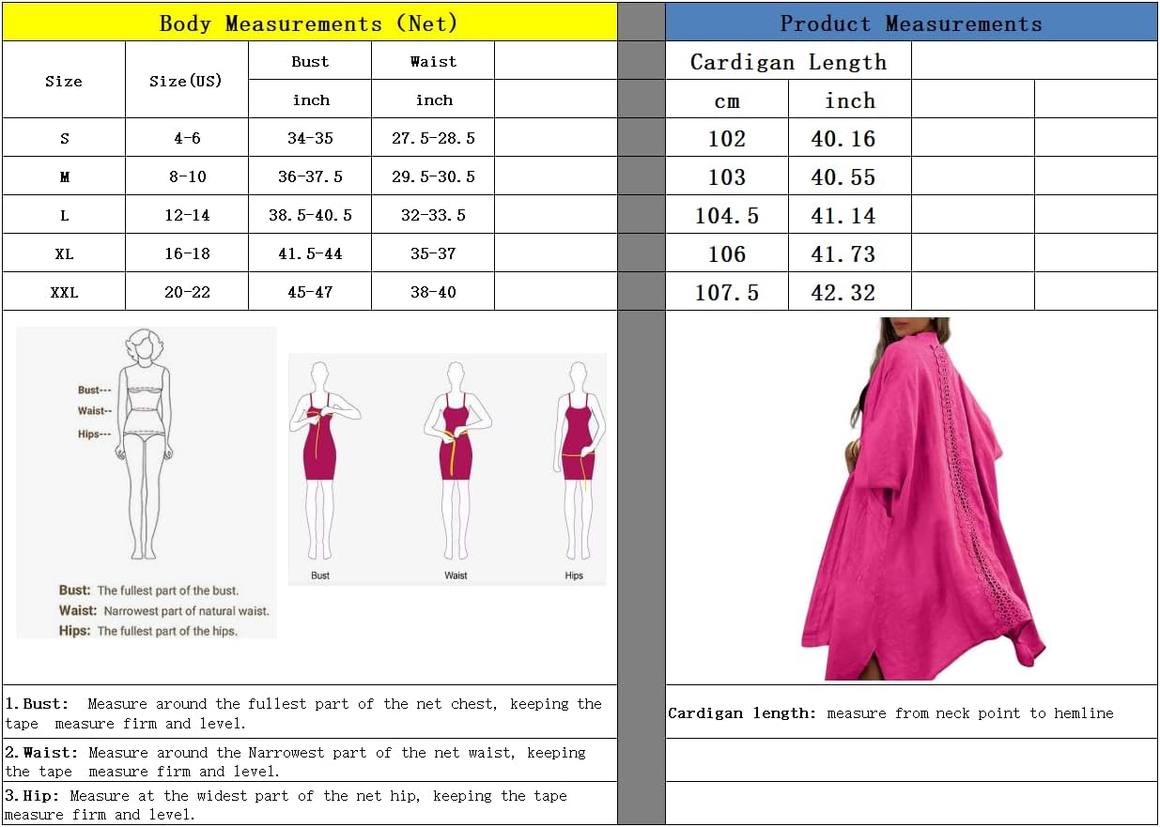Click US size '12-14' cell
Viewport: 1160px width, 827px height.
(x=186, y=215)
